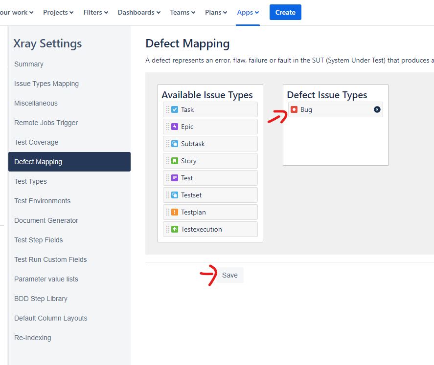Click the Task issue type checkmark icon
The image size is (434, 365).
tap(175, 109)
